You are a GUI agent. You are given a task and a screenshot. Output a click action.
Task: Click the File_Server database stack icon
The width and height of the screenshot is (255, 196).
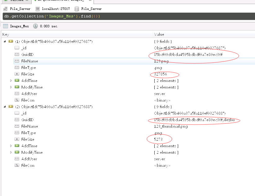click(77, 9)
